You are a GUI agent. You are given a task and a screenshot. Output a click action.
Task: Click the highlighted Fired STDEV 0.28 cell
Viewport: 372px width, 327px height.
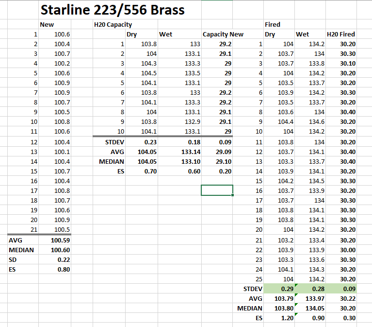click(310, 289)
